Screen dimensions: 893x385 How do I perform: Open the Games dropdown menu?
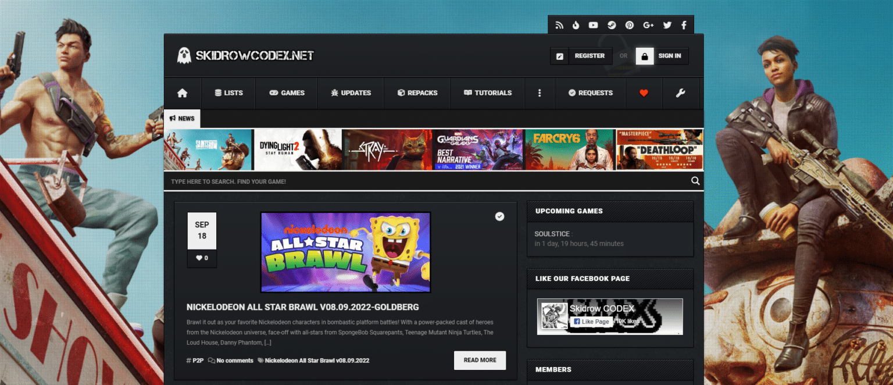point(285,92)
